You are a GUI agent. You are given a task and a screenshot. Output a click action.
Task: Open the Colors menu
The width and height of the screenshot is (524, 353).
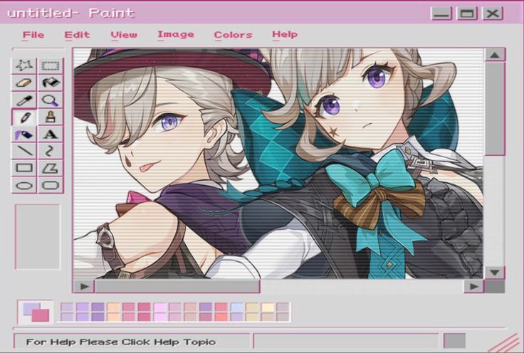233,35
